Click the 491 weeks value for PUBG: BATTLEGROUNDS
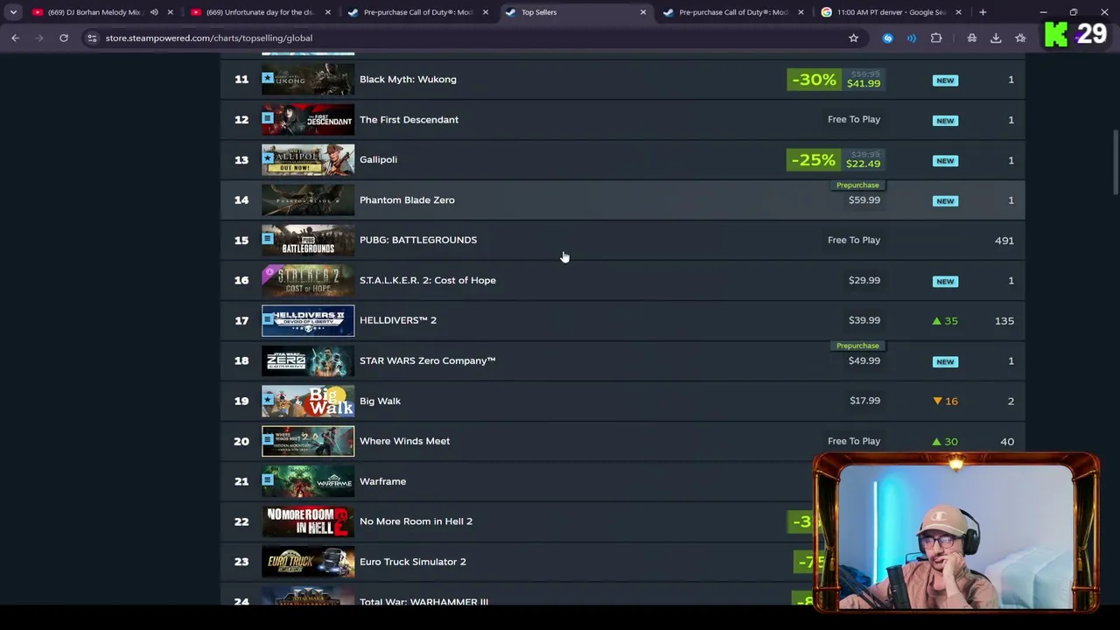1120x630 pixels. click(x=1004, y=241)
